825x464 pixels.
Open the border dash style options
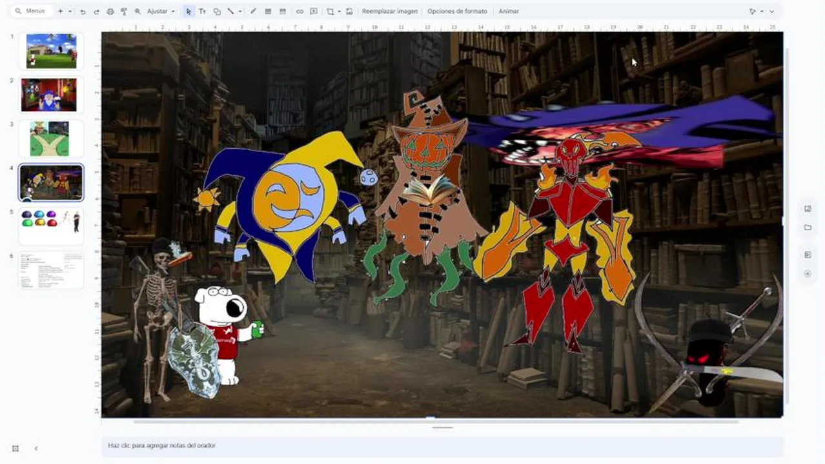pos(283,11)
